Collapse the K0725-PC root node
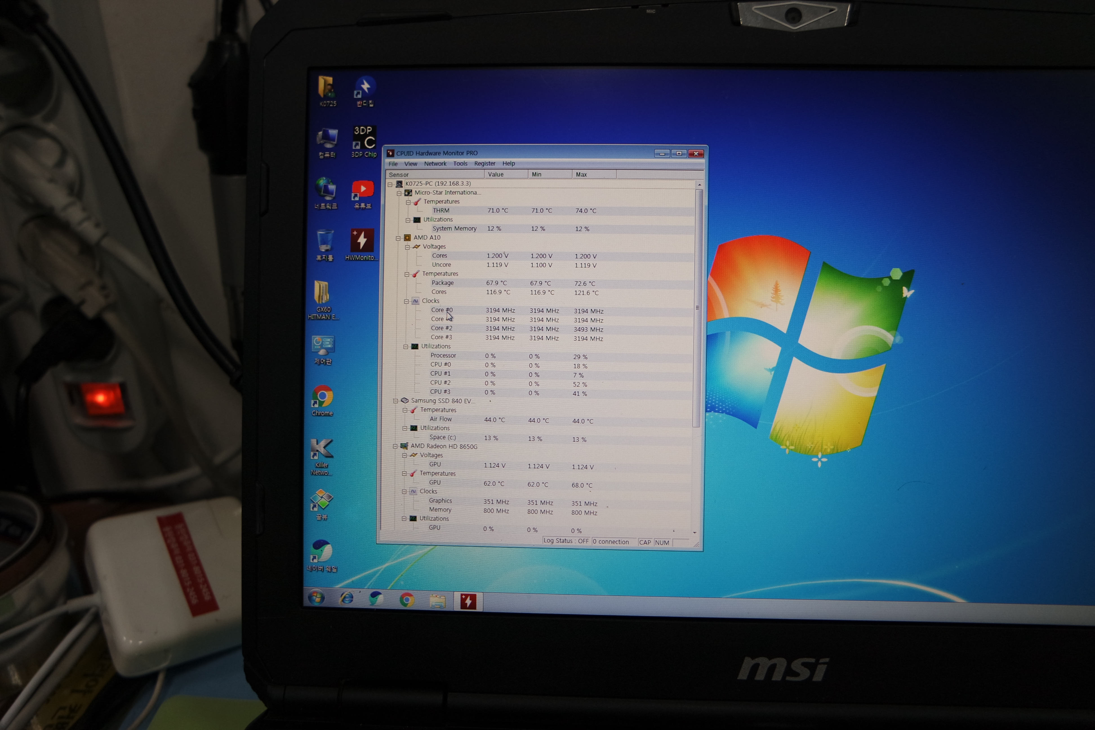This screenshot has height=730, width=1095. pos(390,184)
